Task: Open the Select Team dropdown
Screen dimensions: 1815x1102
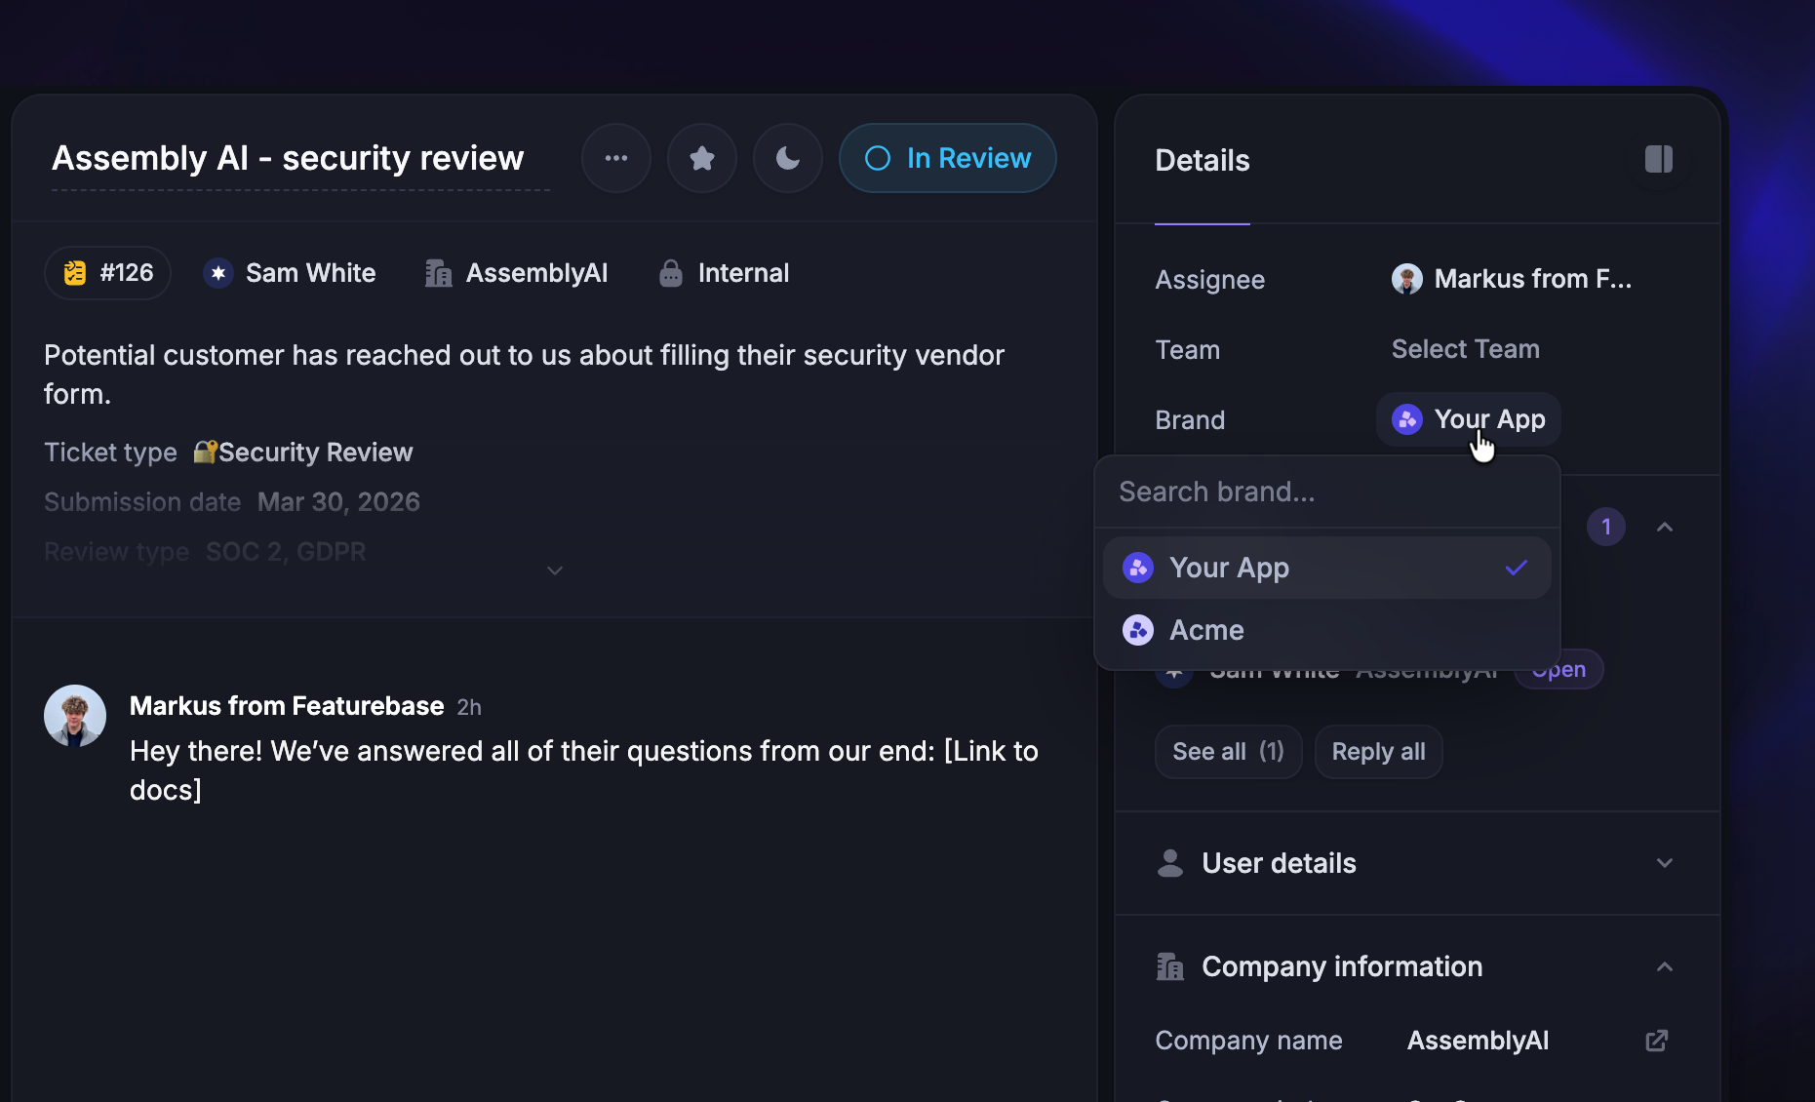Action: [1466, 349]
